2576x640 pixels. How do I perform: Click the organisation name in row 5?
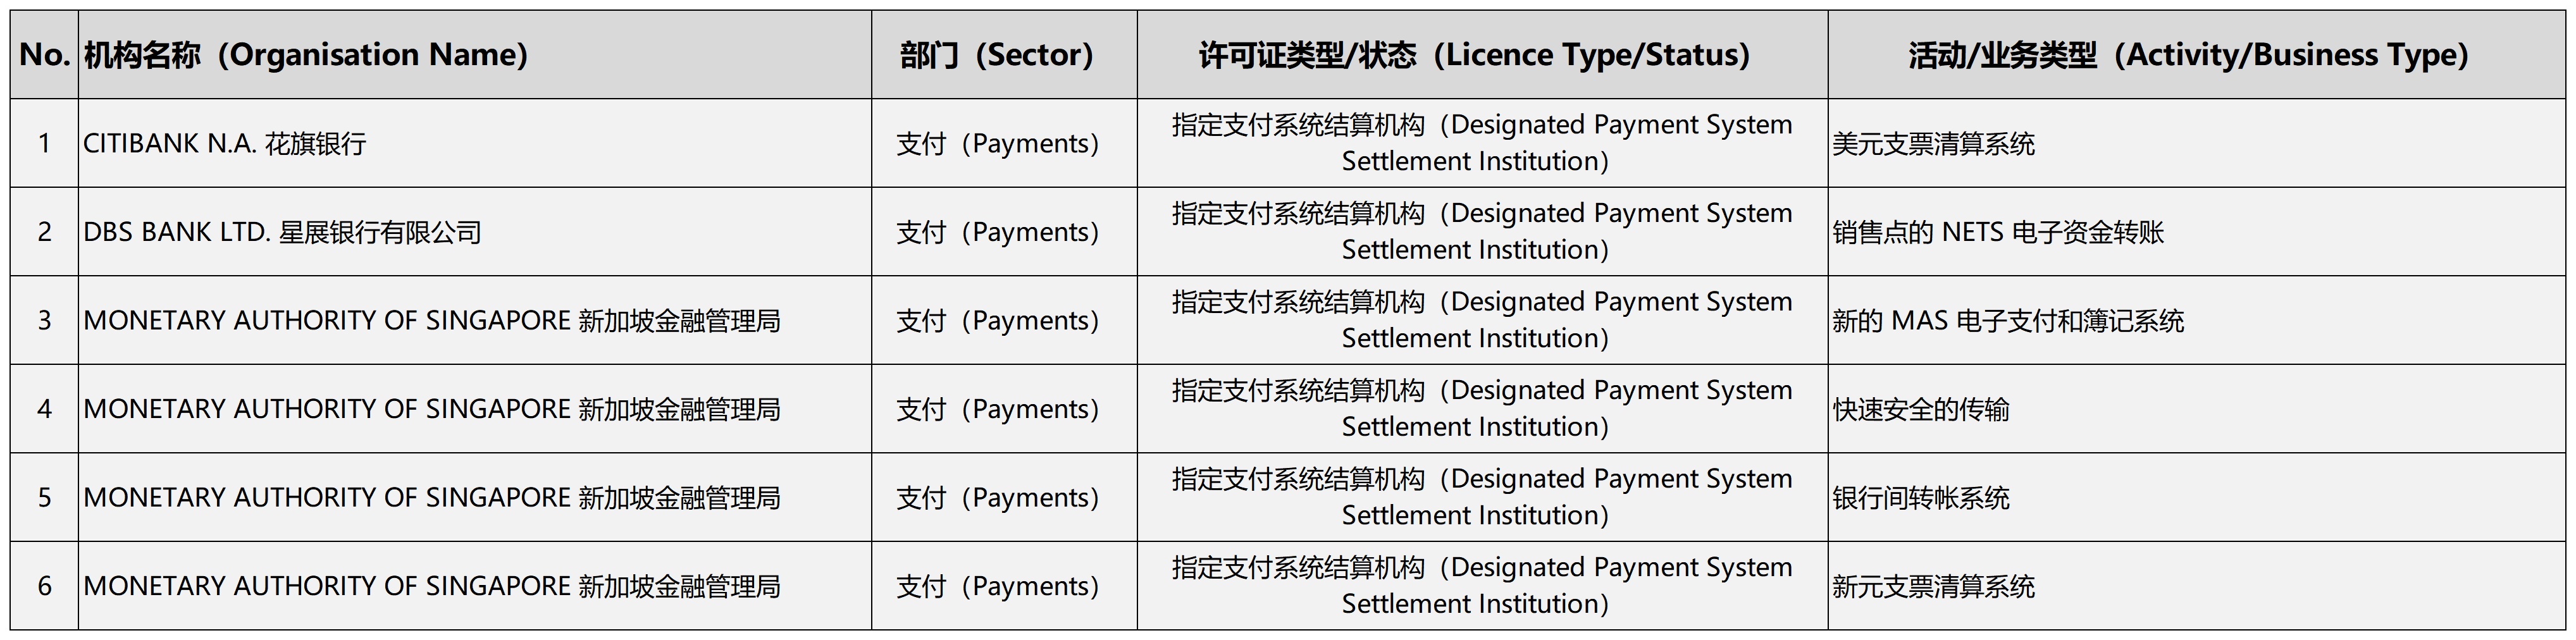[475, 497]
